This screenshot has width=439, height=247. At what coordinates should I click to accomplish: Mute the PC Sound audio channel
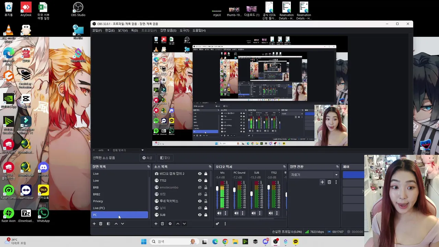coord(236,213)
